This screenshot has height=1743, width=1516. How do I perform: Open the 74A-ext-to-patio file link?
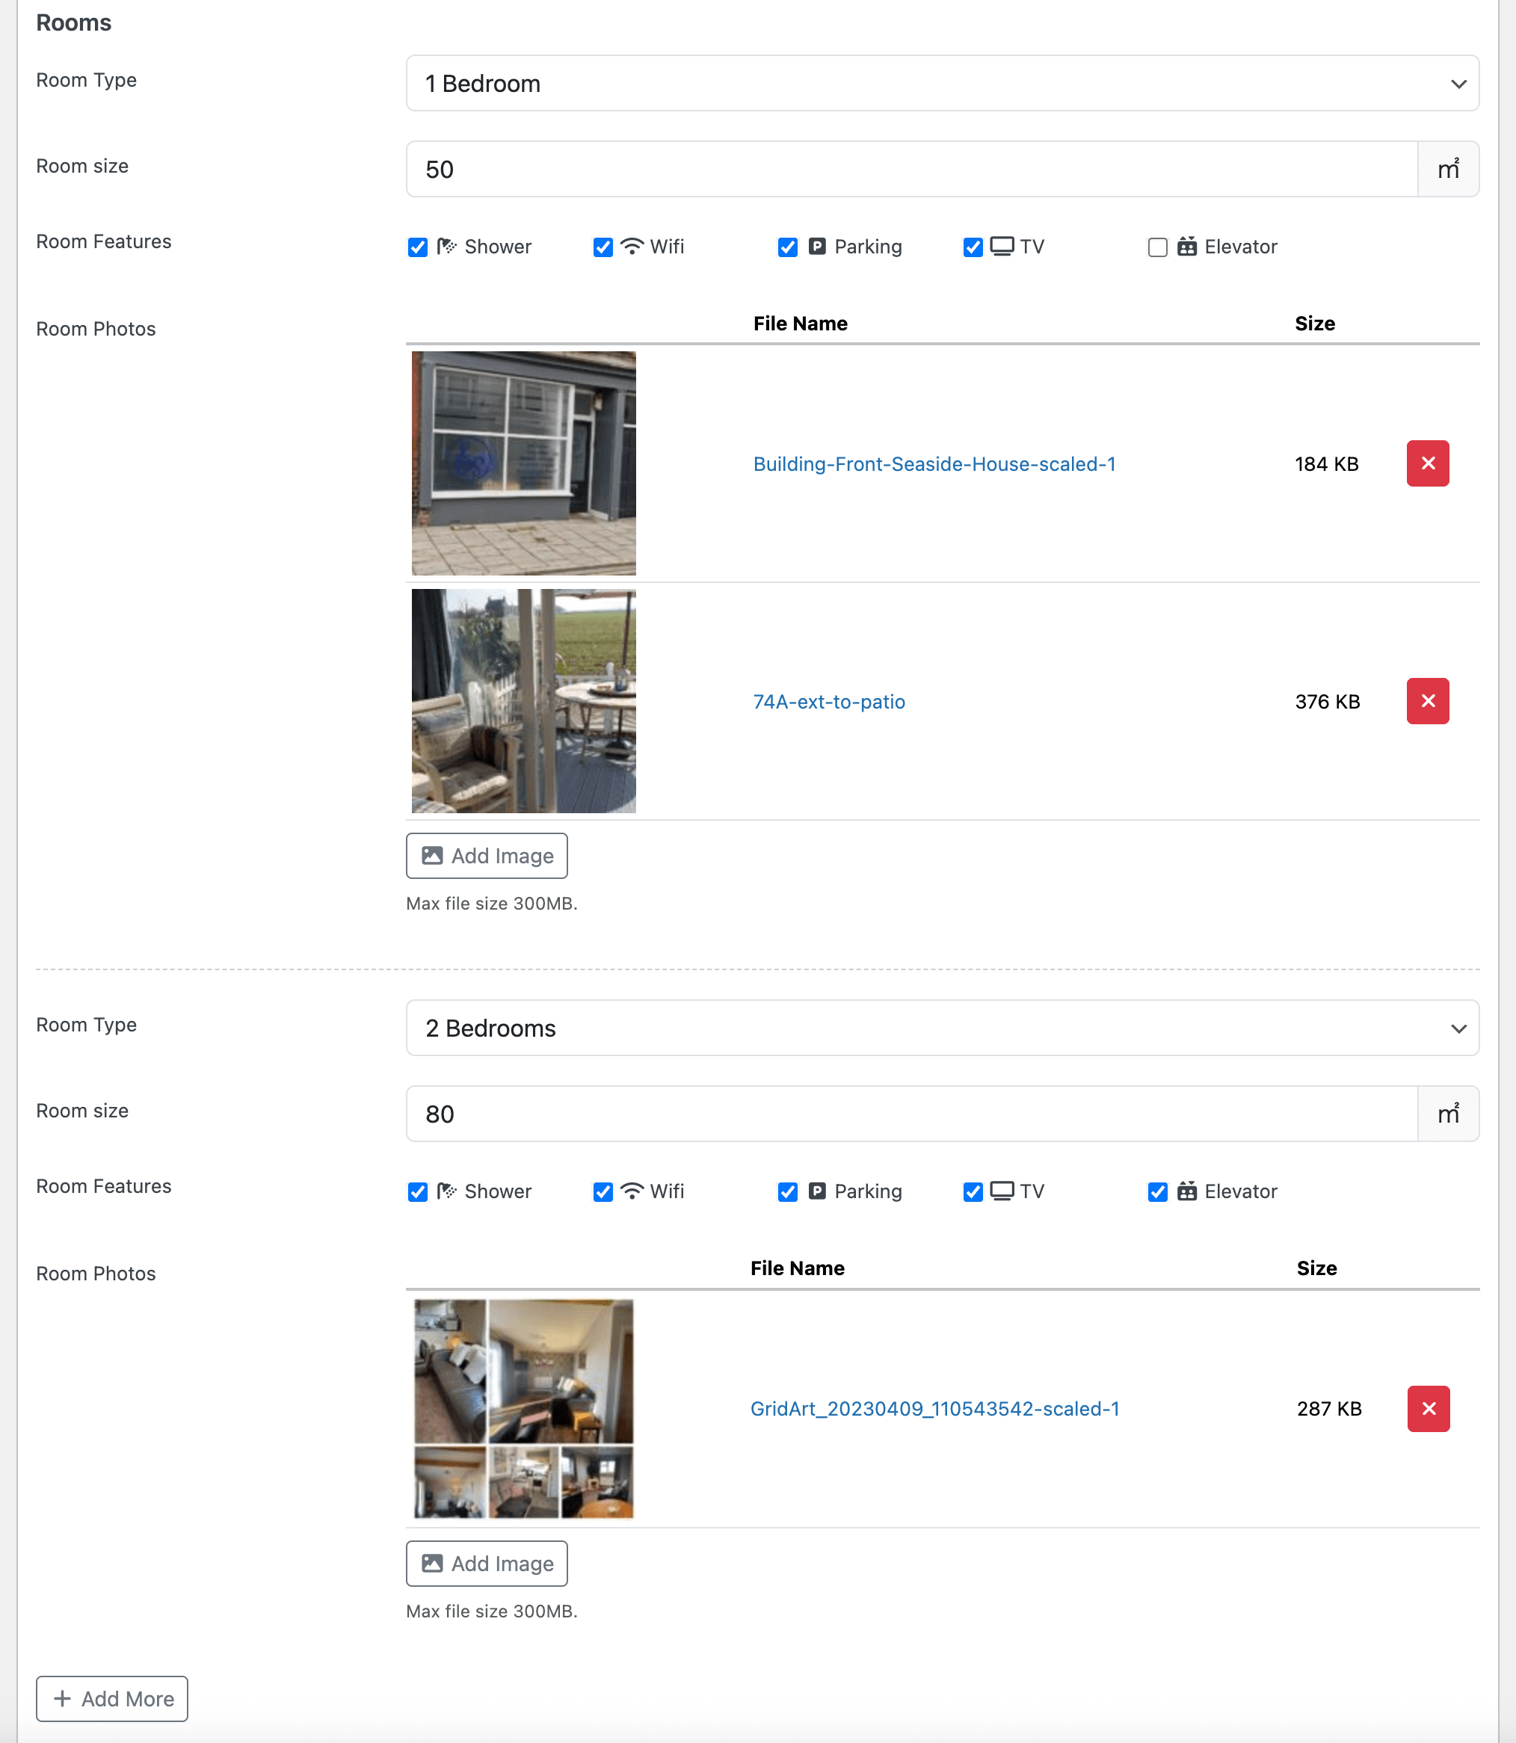click(x=828, y=702)
